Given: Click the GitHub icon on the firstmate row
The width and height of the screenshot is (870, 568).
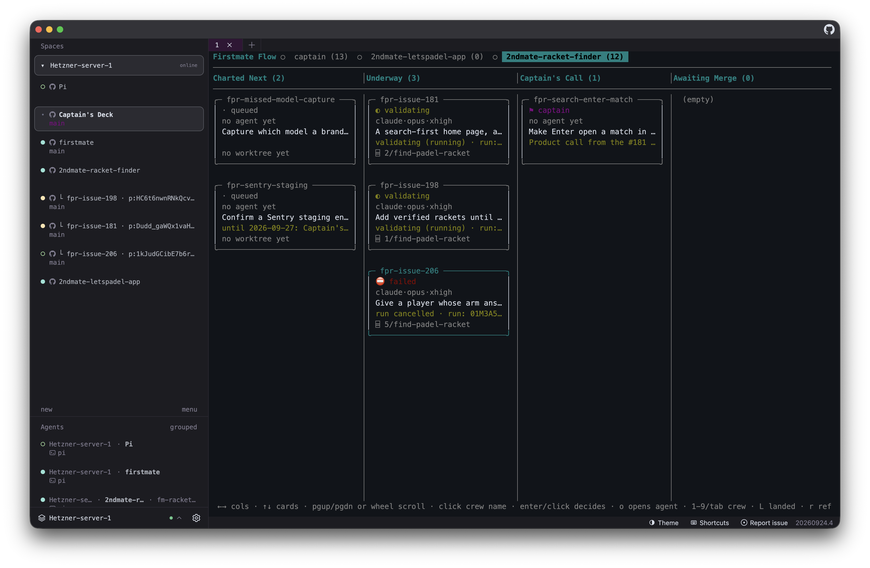Looking at the screenshot, I should point(53,142).
